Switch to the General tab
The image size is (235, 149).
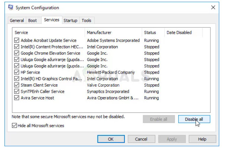click(x=17, y=20)
